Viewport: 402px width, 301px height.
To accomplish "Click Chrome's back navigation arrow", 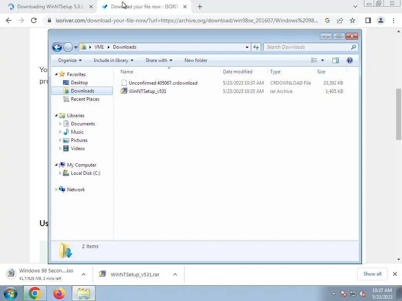I will (9, 20).
